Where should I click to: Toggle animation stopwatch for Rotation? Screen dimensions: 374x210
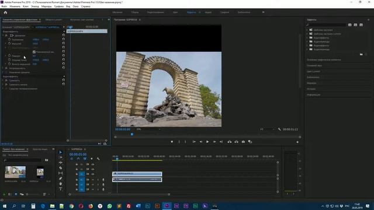[9, 56]
